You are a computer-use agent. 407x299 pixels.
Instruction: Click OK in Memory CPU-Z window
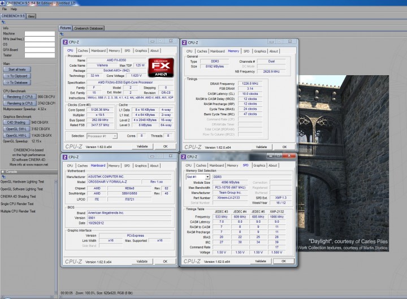284,147
